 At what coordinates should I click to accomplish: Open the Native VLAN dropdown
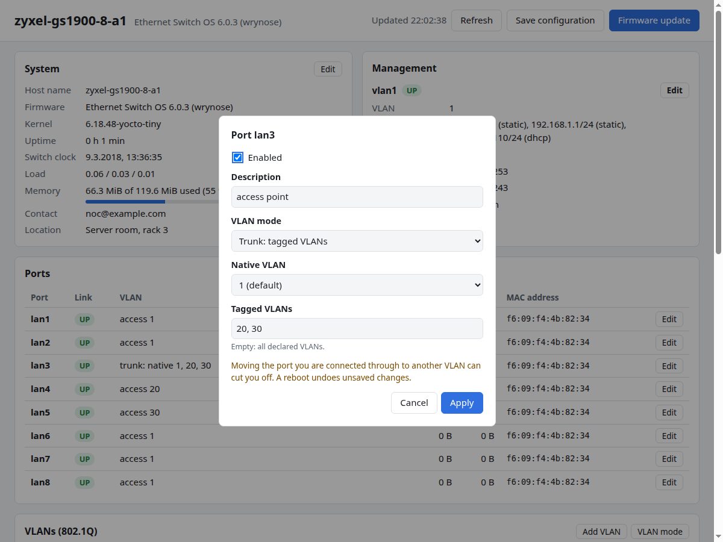(357, 285)
